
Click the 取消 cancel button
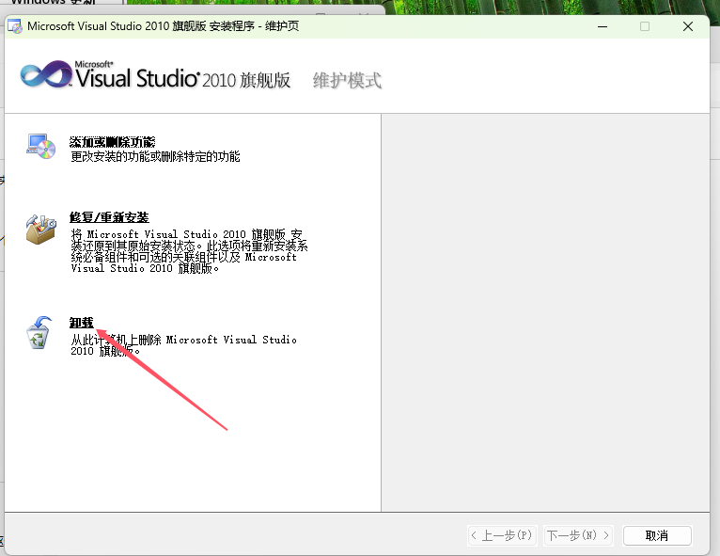pyautogui.click(x=657, y=536)
